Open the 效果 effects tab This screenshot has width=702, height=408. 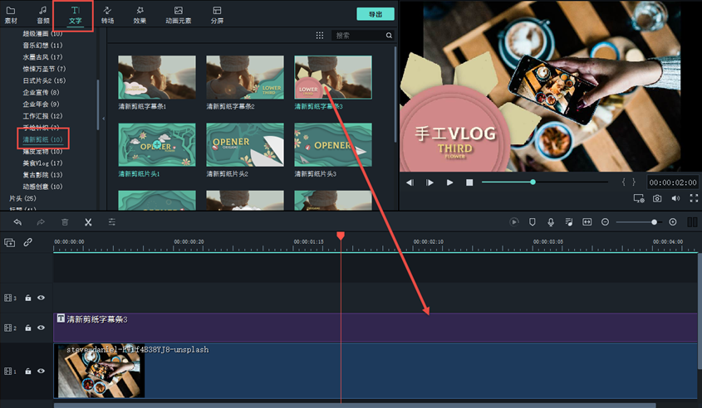pos(140,15)
